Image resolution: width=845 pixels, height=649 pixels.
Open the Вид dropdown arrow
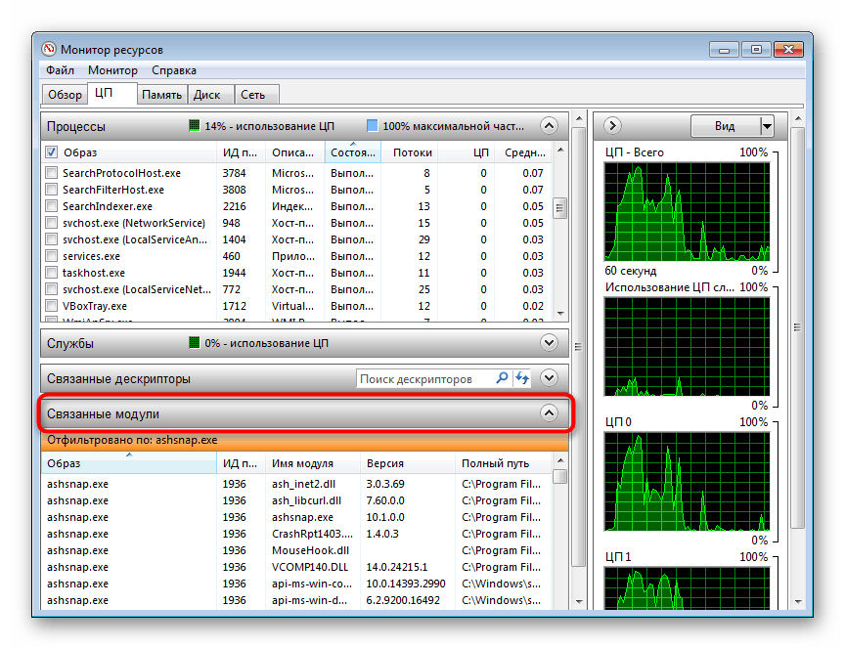[766, 125]
